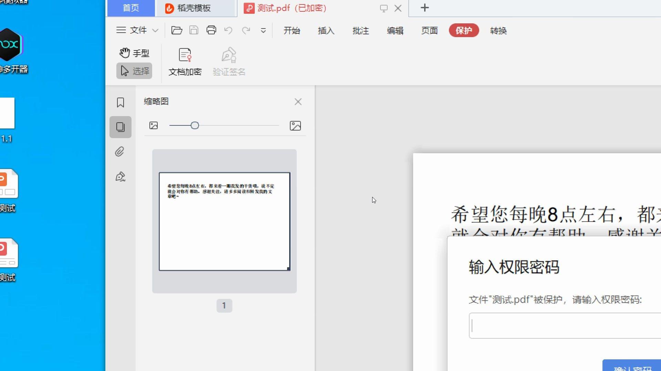661x371 pixels.
Task: Expand the toolbar overflow chevron
Action: point(263,30)
